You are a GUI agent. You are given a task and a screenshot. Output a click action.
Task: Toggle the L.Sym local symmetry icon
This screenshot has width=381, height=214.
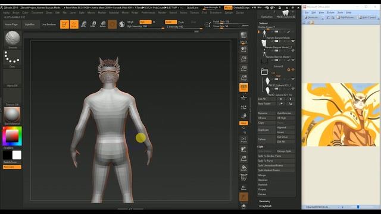tap(243, 107)
